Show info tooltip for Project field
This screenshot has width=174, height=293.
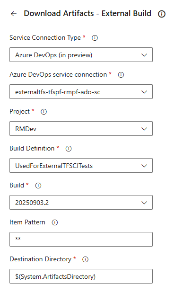[43, 112]
